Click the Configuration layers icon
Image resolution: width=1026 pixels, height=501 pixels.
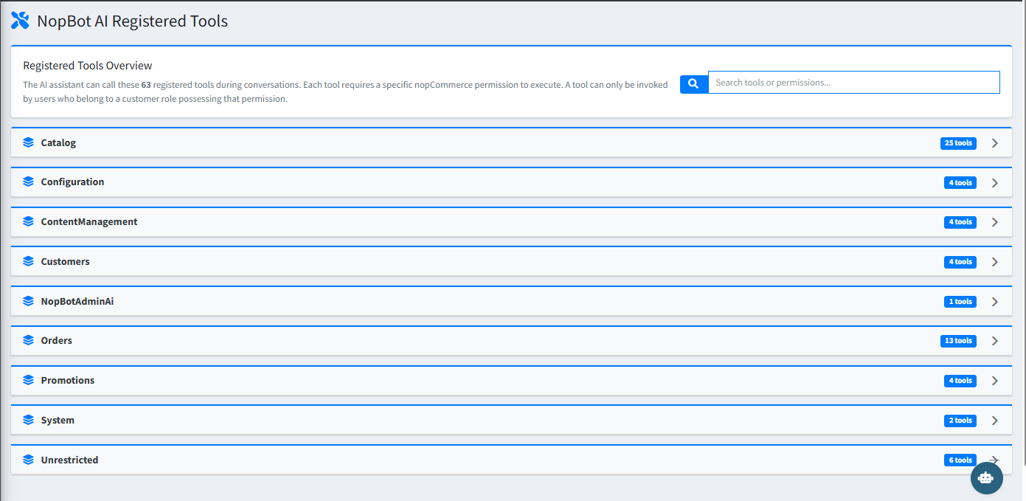coord(28,182)
